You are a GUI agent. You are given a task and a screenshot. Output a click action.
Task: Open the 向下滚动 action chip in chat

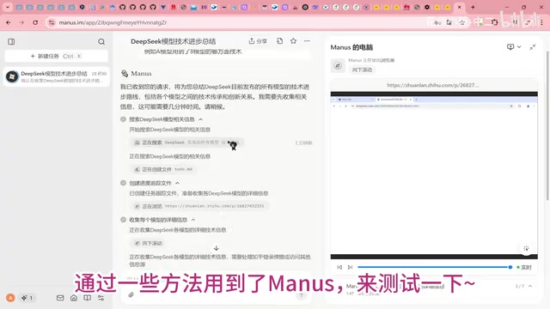pos(148,243)
